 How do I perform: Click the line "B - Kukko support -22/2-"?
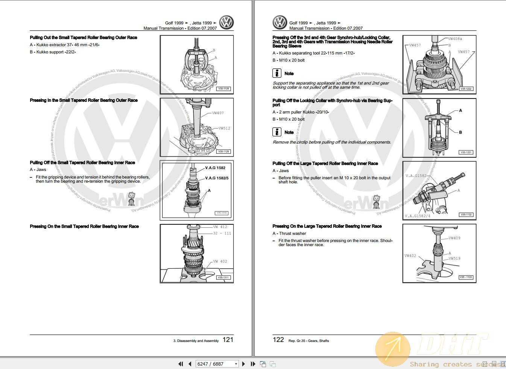pos(53,52)
